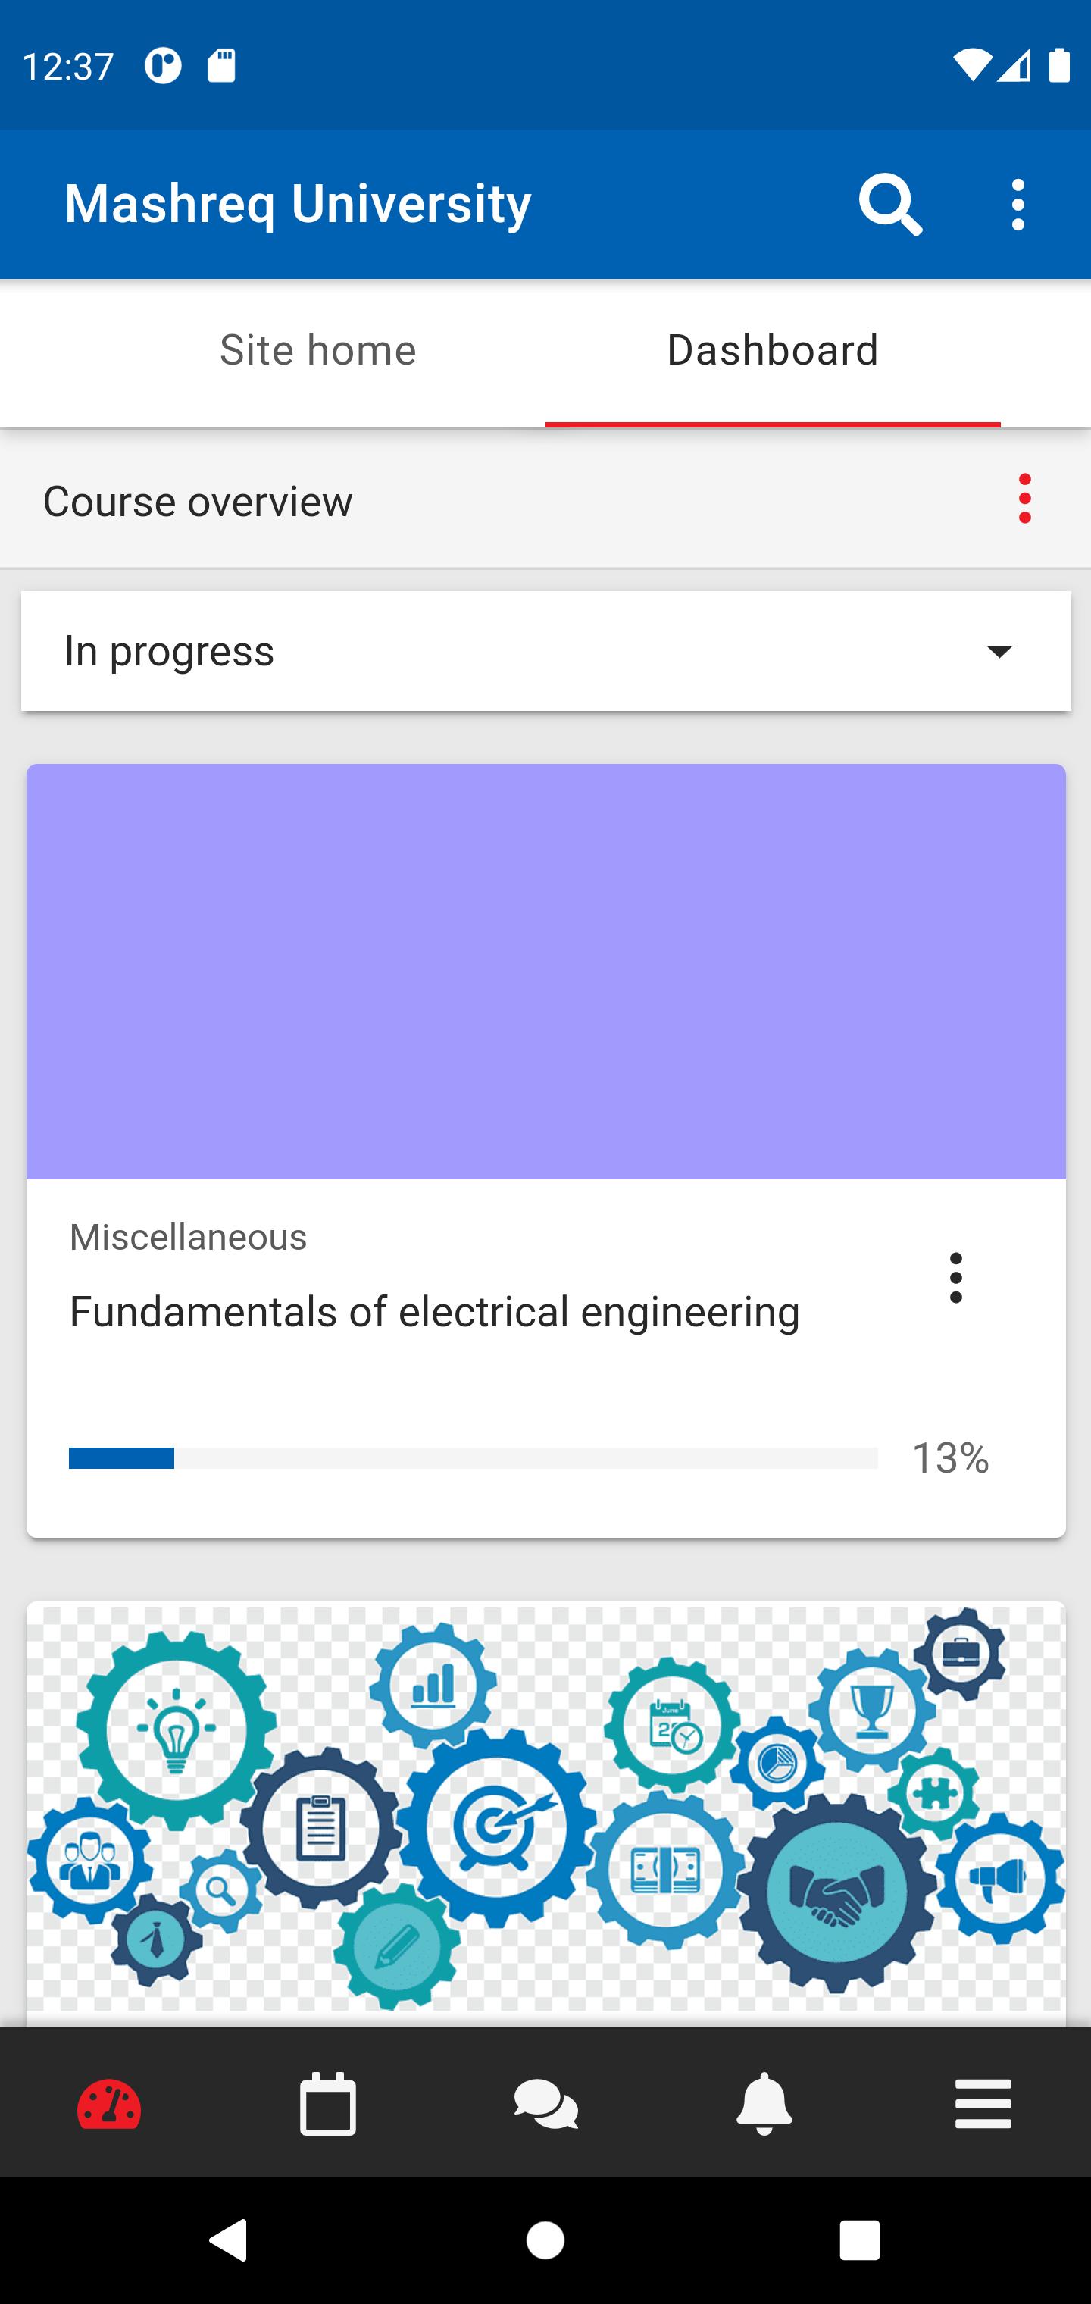1091x2304 pixels.
Task: Open the header three-dot overflow menu
Action: click(1018, 205)
